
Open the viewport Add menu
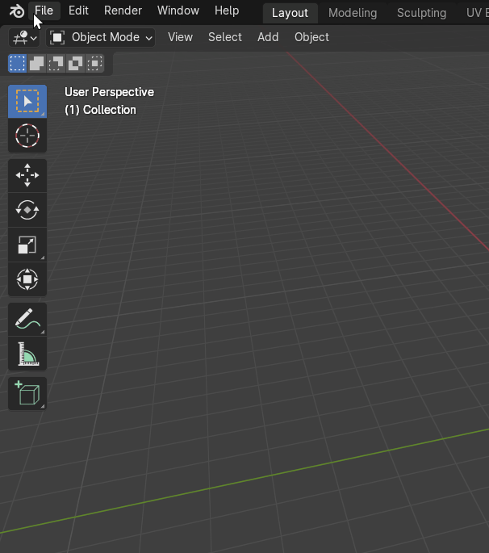pyautogui.click(x=268, y=37)
